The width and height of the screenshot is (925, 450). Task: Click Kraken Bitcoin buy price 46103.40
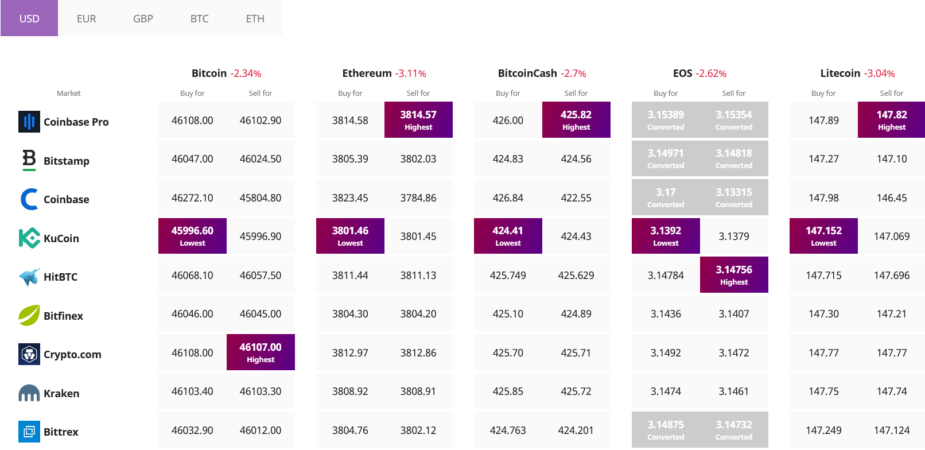click(x=192, y=391)
